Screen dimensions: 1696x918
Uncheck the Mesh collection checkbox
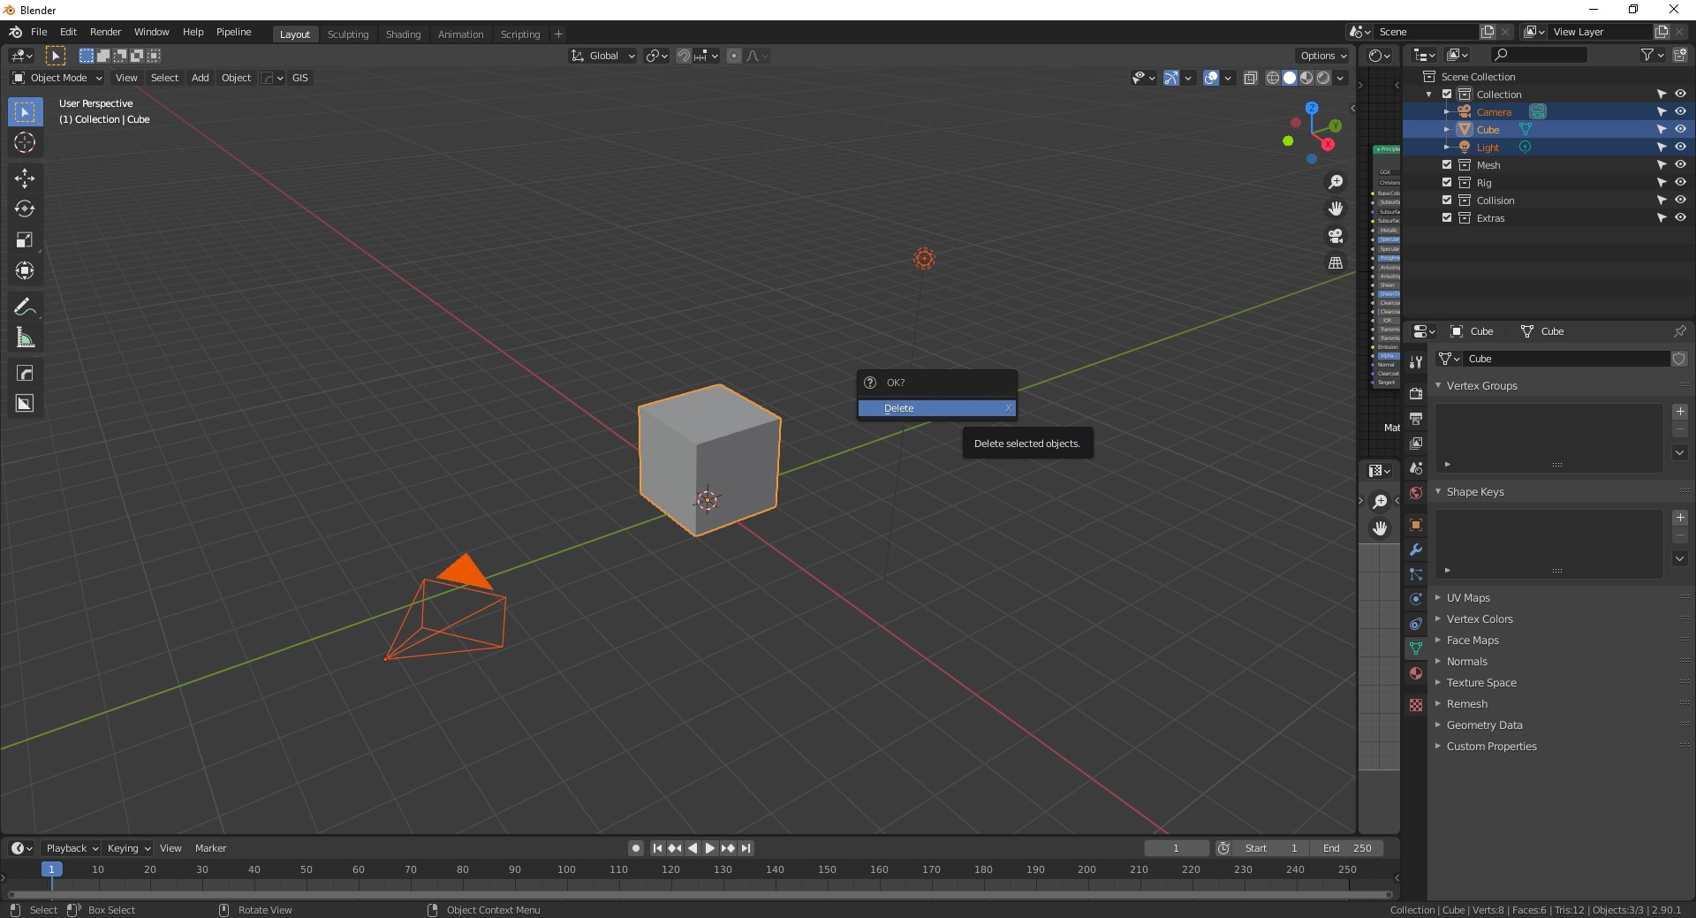tap(1447, 165)
